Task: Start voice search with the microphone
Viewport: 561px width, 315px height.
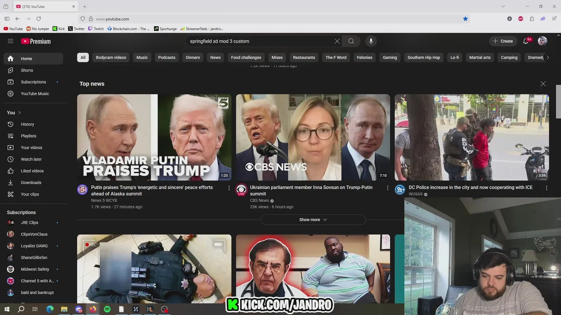Action: coord(371,41)
